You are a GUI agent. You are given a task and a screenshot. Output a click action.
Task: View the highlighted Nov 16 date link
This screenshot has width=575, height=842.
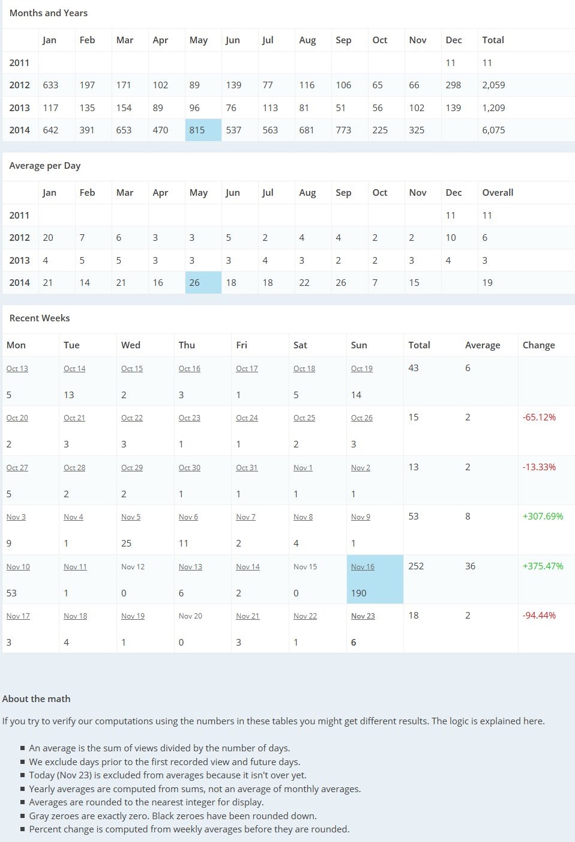363,567
